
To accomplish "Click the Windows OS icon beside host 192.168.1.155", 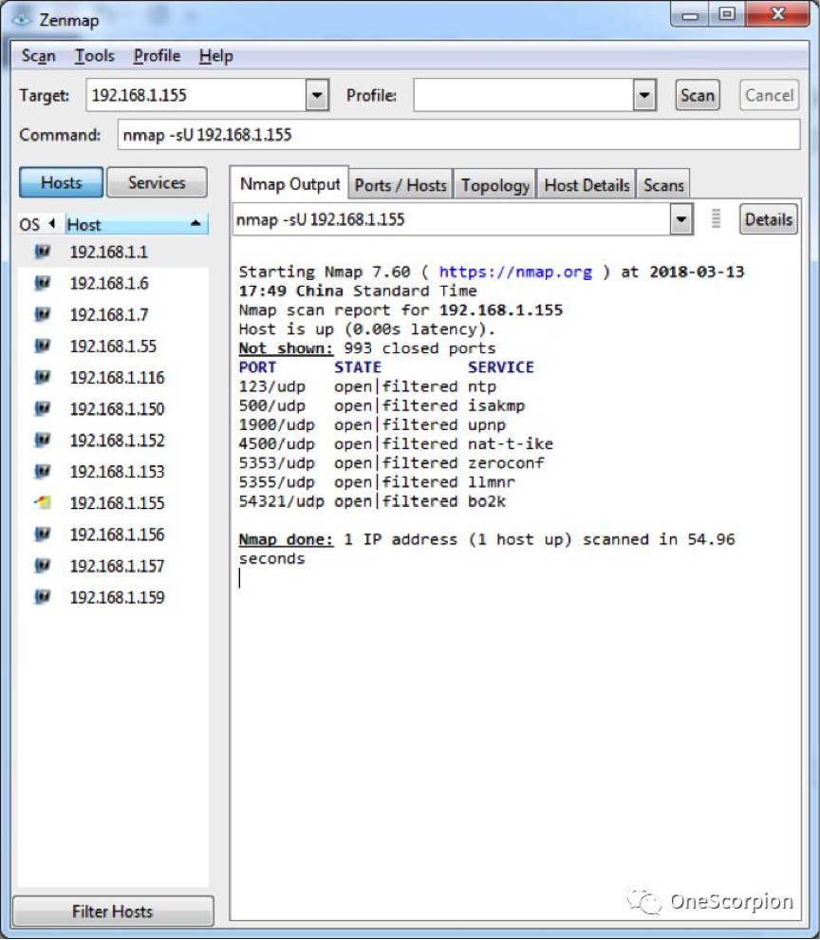I will pyautogui.click(x=43, y=502).
